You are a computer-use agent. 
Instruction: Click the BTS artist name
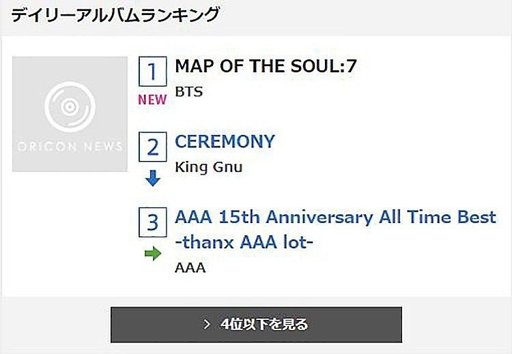point(188,91)
